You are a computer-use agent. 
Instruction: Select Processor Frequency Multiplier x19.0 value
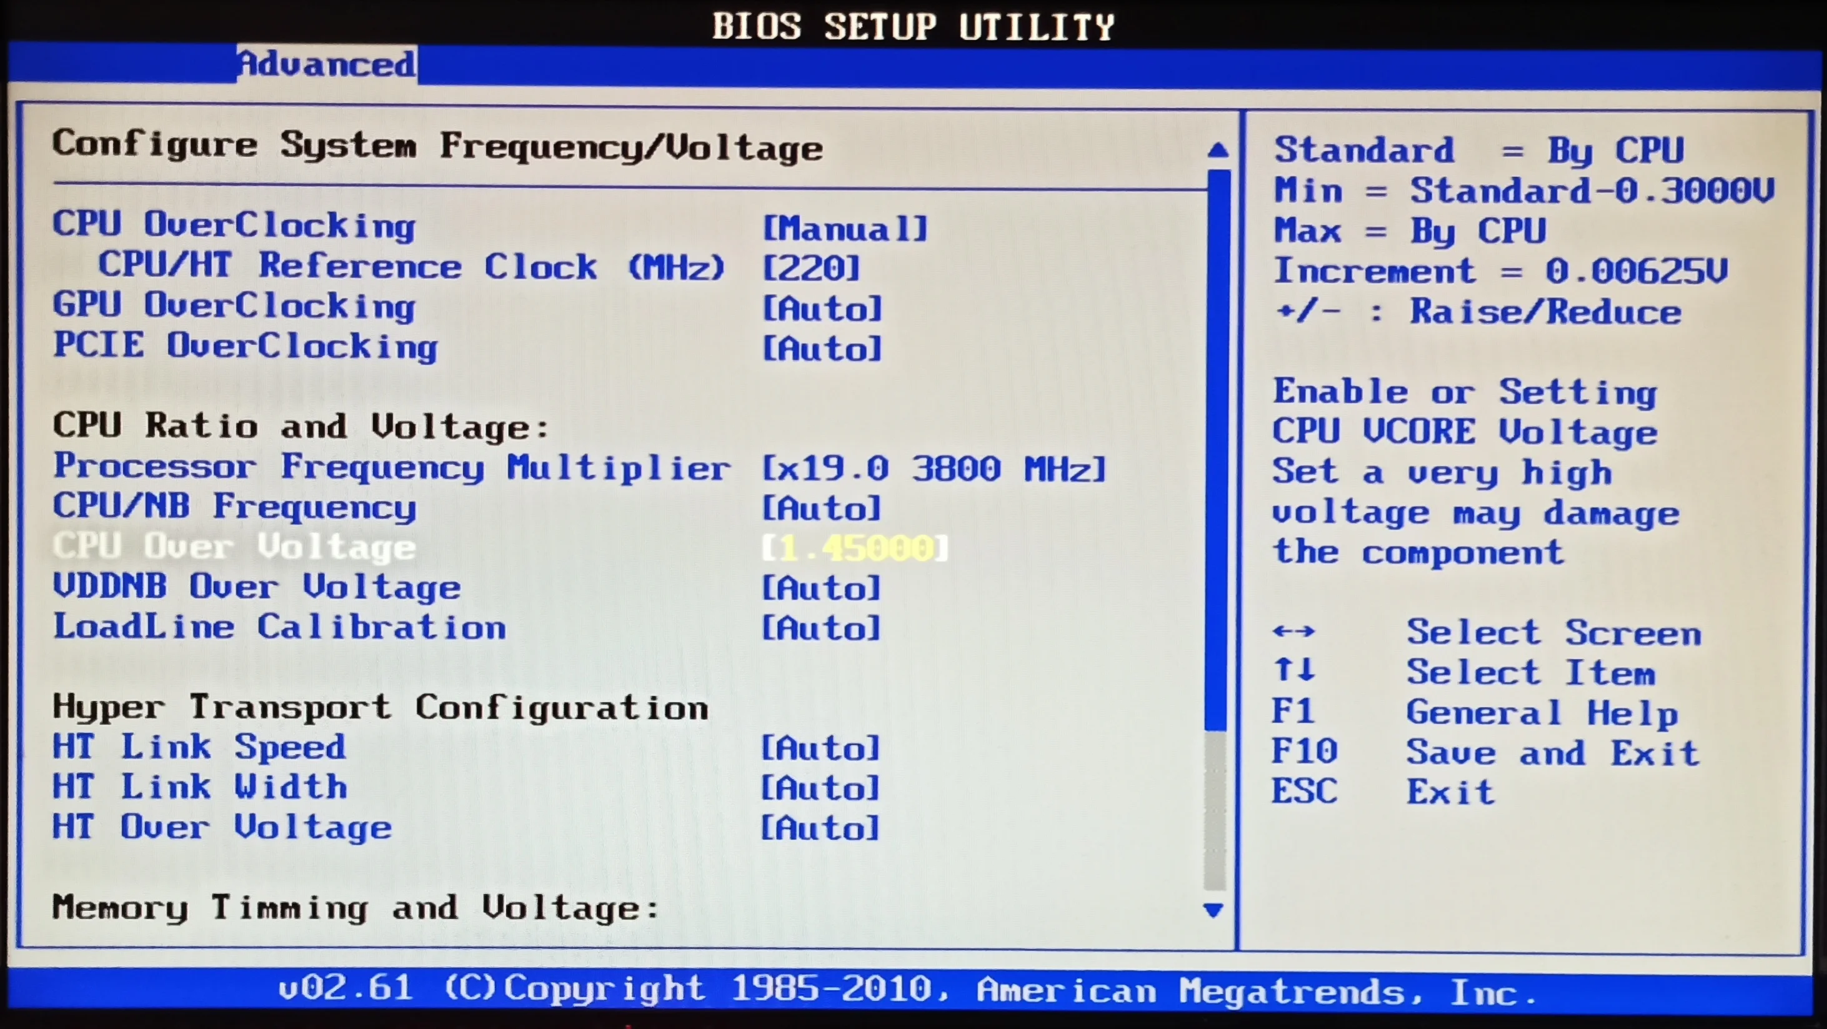pos(933,469)
